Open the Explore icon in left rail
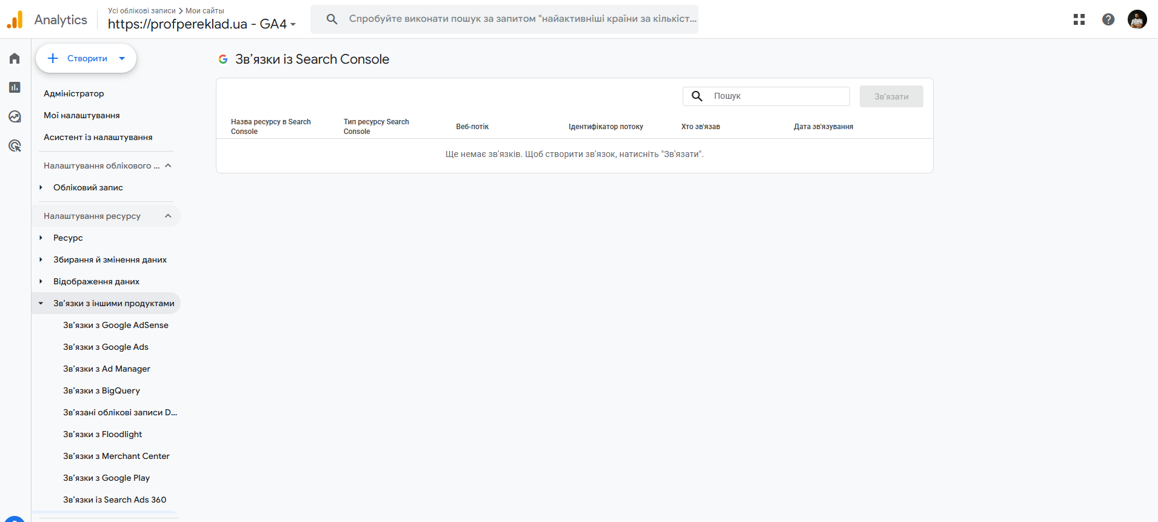Image resolution: width=1158 pixels, height=522 pixels. point(15,116)
